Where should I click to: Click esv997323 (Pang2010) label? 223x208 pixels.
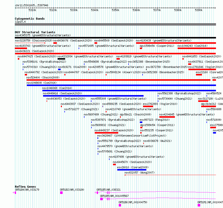tap(155, 120)
